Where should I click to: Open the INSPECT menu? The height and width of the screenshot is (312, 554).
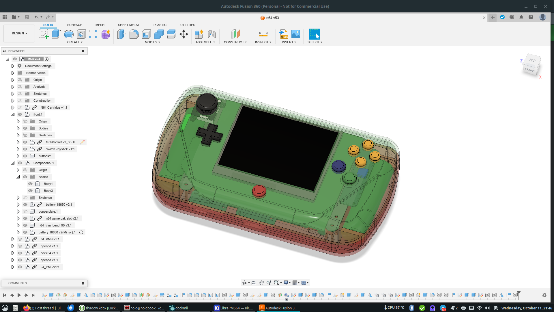263,42
